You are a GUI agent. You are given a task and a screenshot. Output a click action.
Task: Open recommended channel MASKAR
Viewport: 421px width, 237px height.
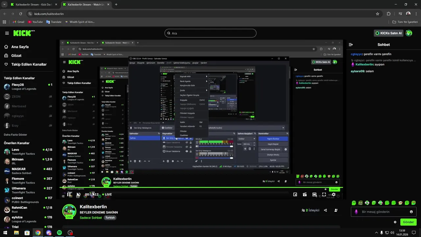(x=28, y=171)
